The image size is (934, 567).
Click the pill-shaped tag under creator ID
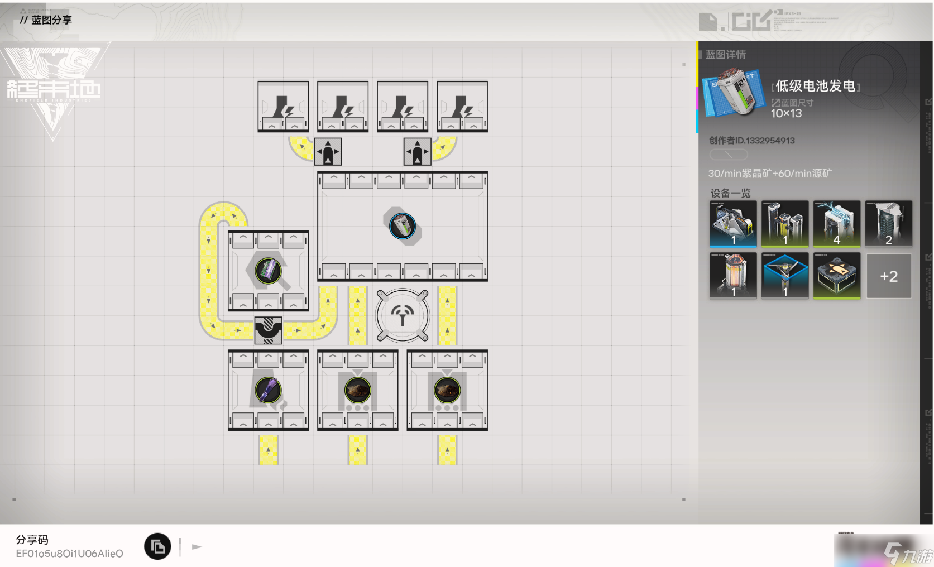[x=729, y=155]
